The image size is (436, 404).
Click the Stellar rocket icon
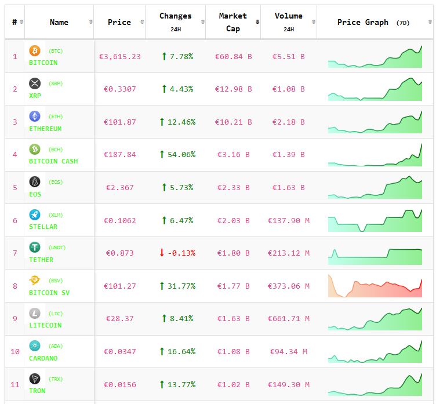coord(35,214)
